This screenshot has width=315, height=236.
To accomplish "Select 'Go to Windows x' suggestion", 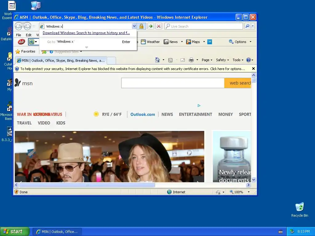I will point(88,42).
